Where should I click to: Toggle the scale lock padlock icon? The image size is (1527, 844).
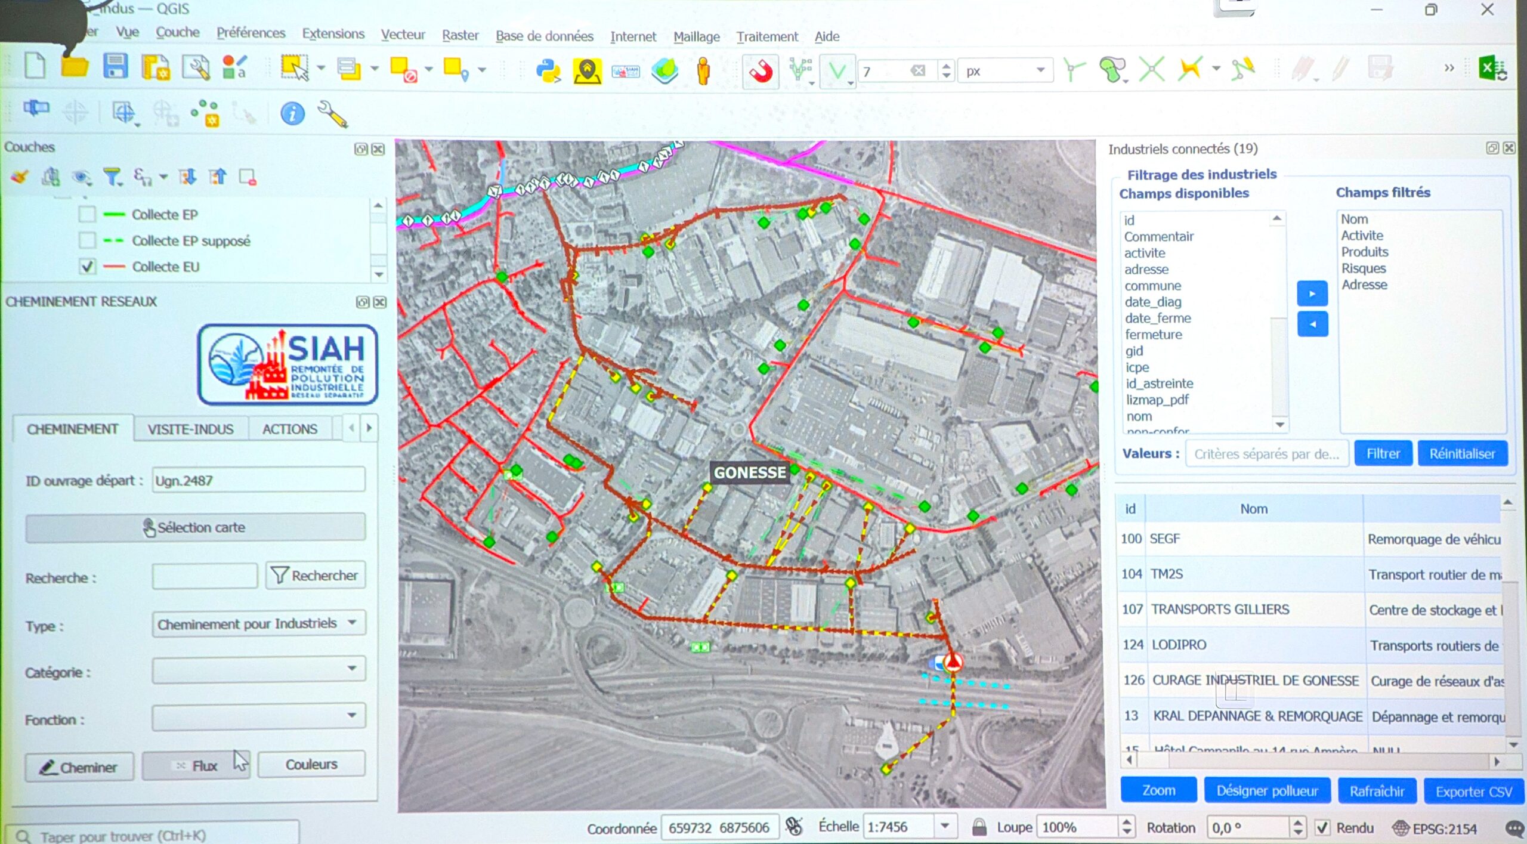click(979, 827)
